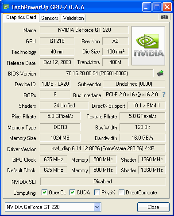Click the Texture Fillrate field 5.0 GTexel/s
This screenshot has height=216, width=174.
[x=143, y=116]
